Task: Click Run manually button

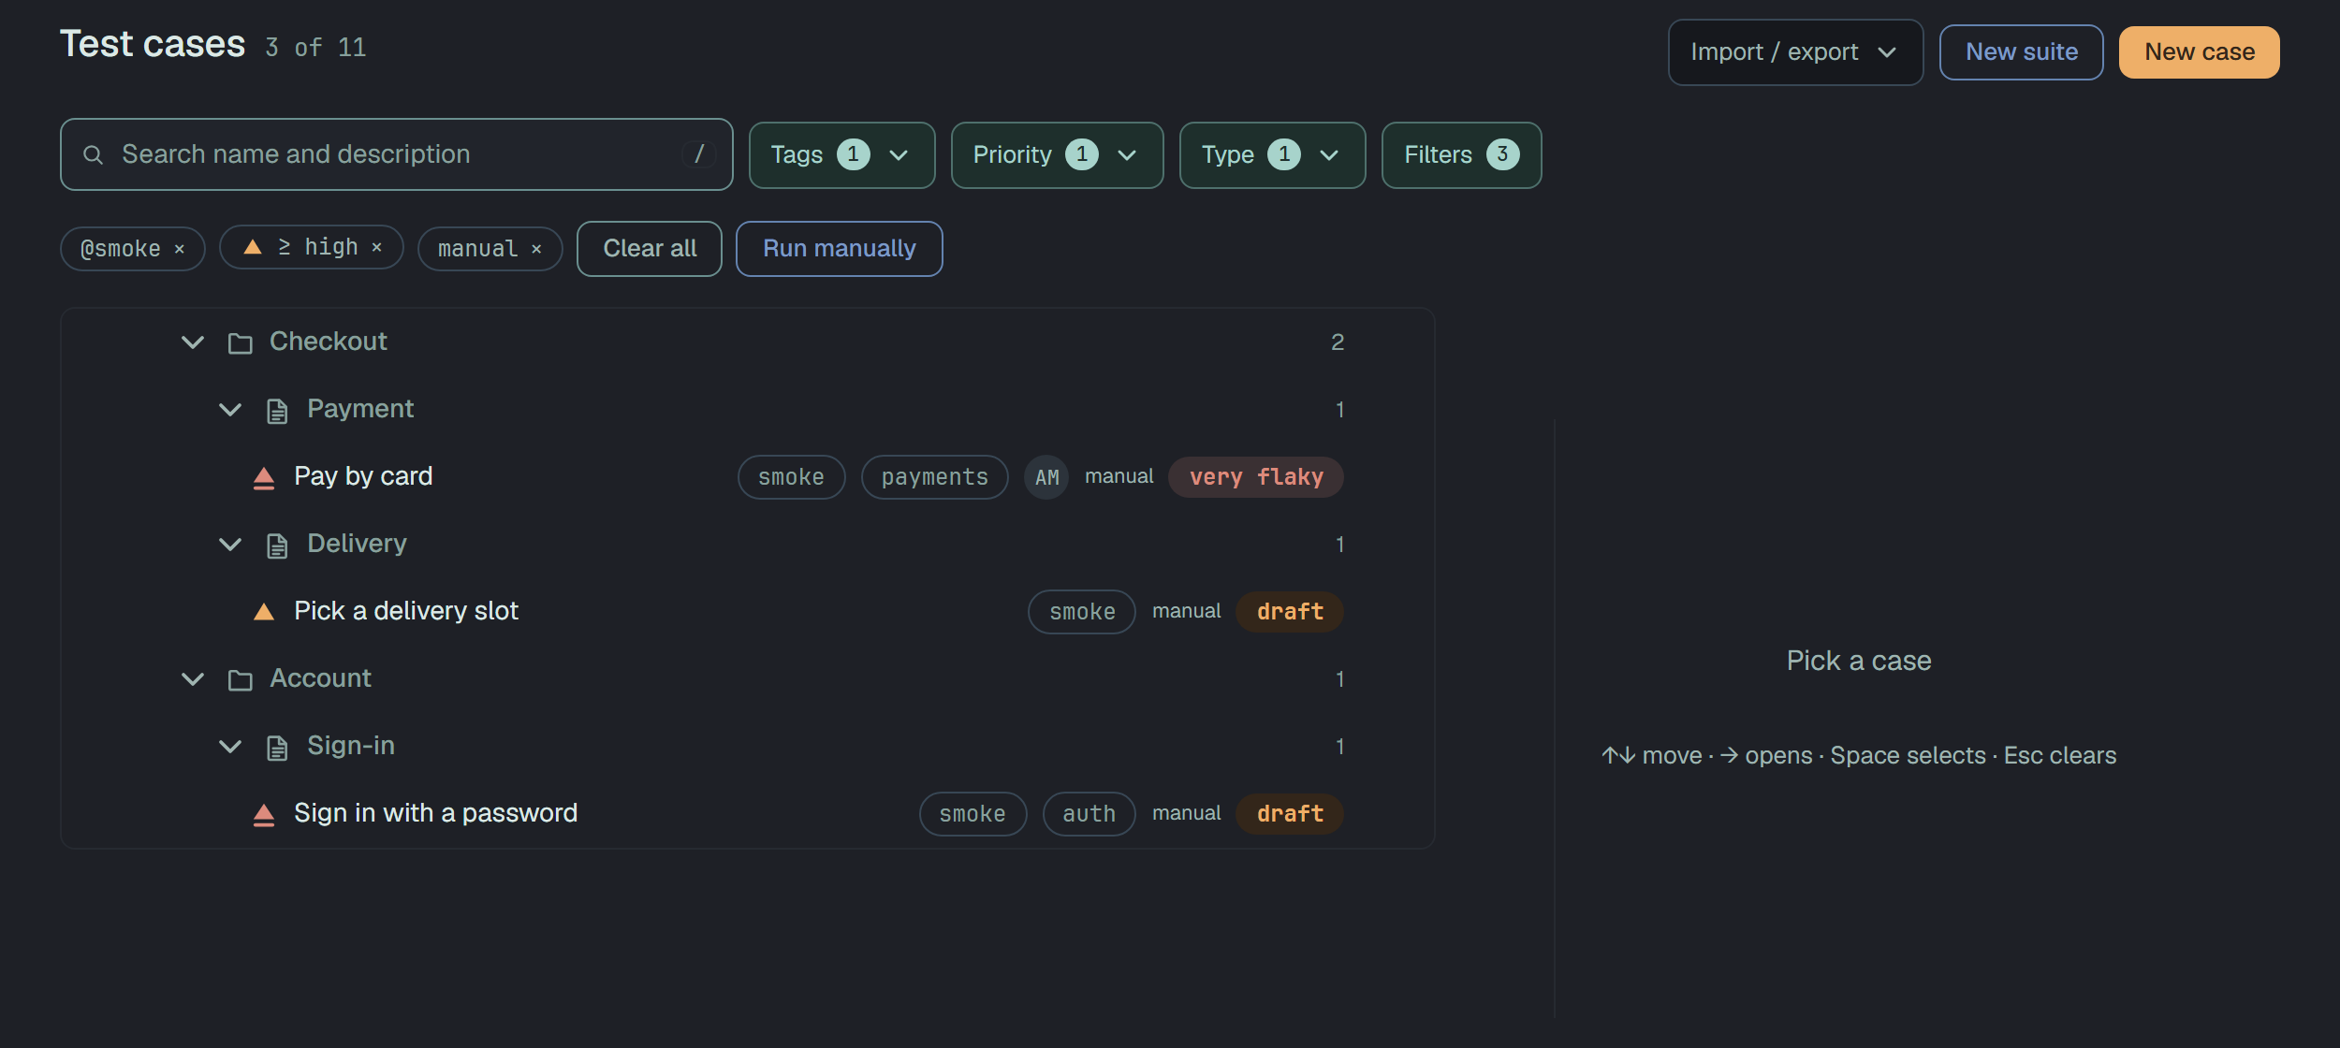Action: click(x=839, y=249)
